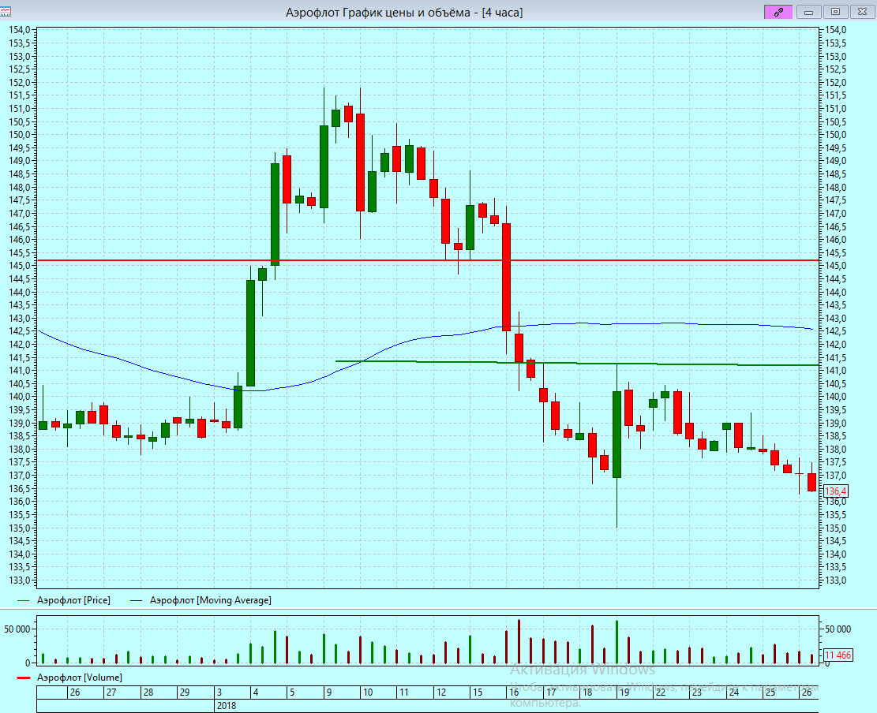Screen dimensions: 877x713
Task: Select the Аэрофлот [Price] legend label
Action: (x=74, y=600)
